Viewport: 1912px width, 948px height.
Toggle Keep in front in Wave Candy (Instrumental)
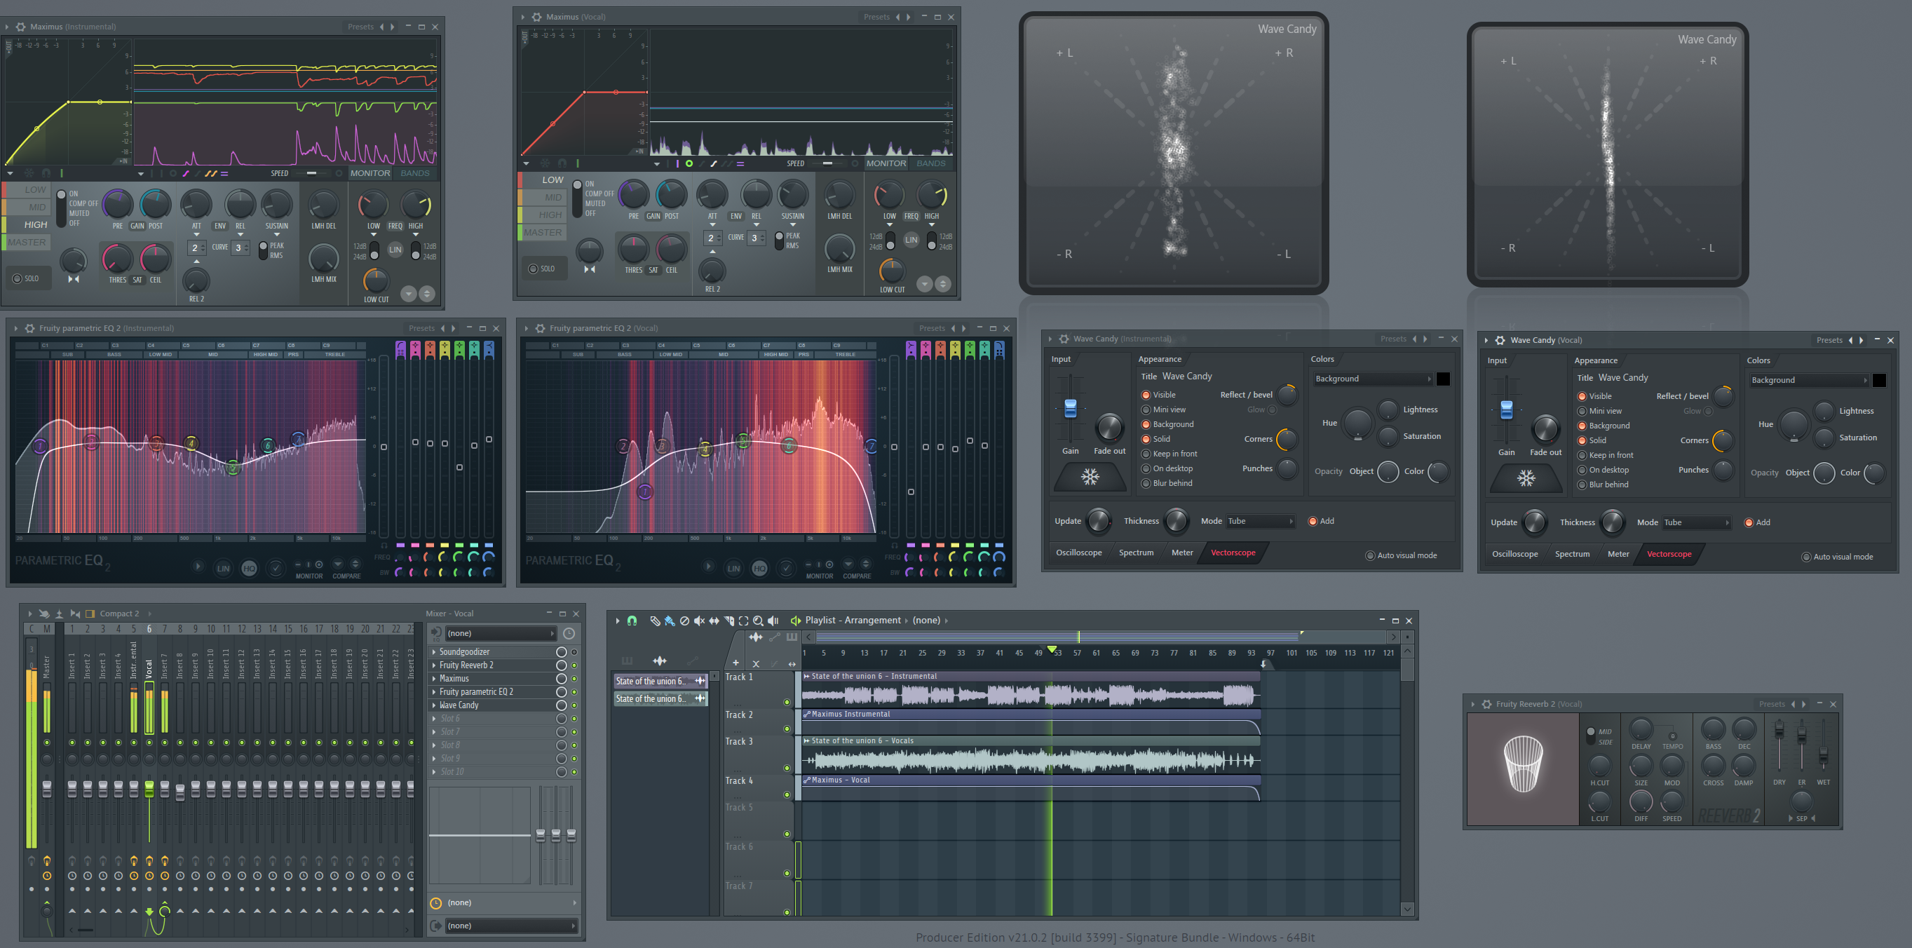pyautogui.click(x=1169, y=454)
